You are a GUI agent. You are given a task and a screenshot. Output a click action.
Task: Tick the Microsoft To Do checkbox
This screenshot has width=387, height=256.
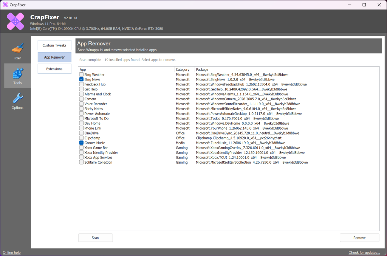pos(81,118)
